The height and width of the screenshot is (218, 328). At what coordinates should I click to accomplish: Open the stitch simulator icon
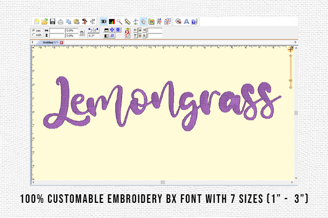pyautogui.click(x=136, y=22)
